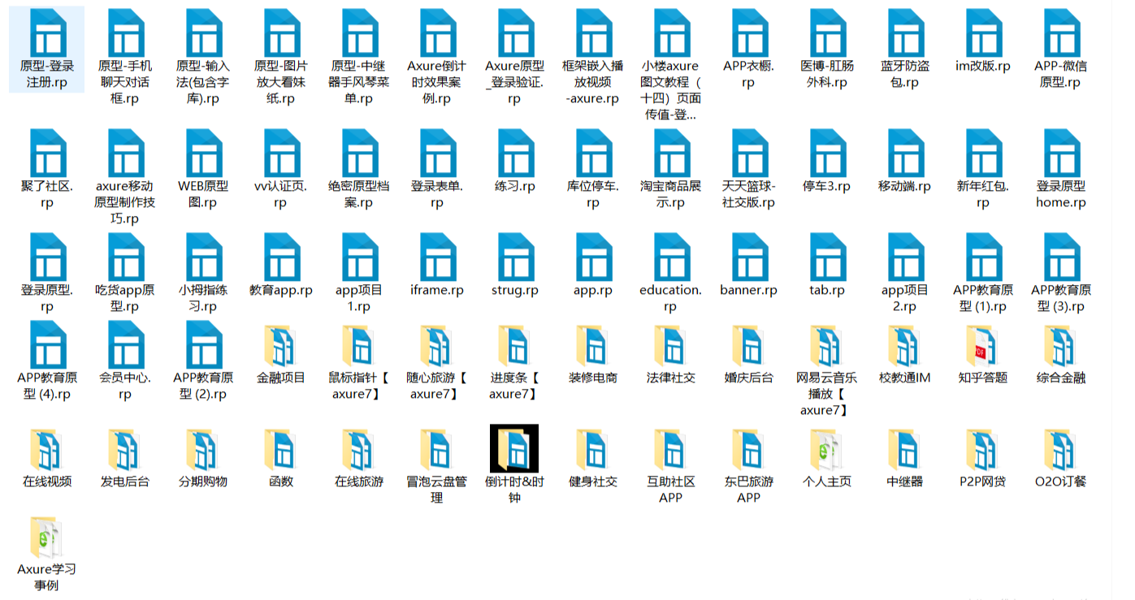Open the P2P网贷 folder icon

click(x=983, y=450)
